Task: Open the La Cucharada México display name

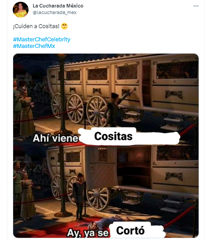Action: click(58, 6)
